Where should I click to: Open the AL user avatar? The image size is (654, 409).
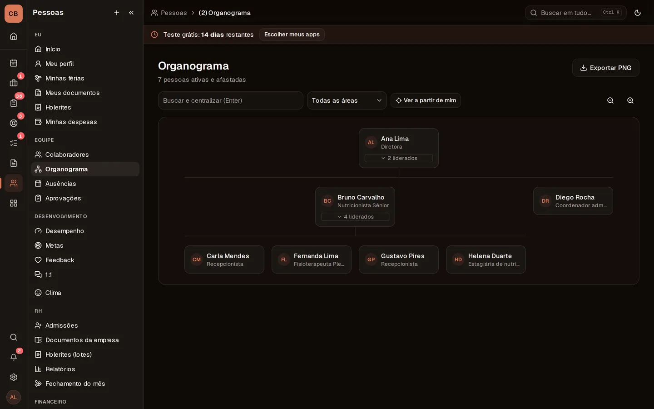14,397
